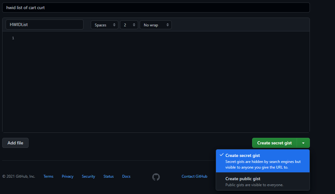Screen dimensions: 335x194
Task: Open the No wrap line mode dropdown
Action: coord(156,25)
